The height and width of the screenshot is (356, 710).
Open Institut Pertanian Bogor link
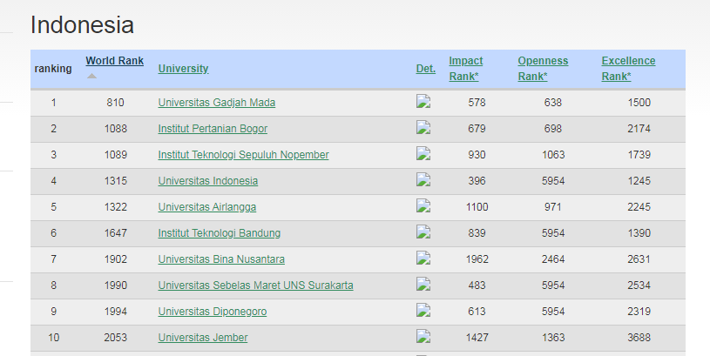(213, 129)
